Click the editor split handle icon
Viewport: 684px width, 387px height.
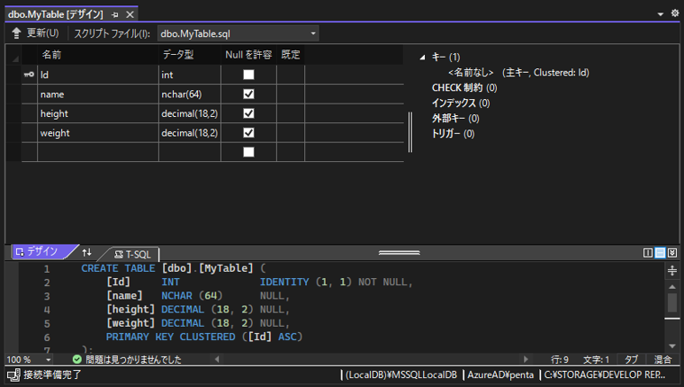coord(672,271)
